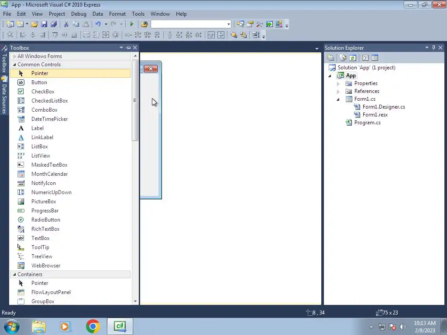Save the current file with the floppy icon
The image size is (447, 335).
point(44,24)
